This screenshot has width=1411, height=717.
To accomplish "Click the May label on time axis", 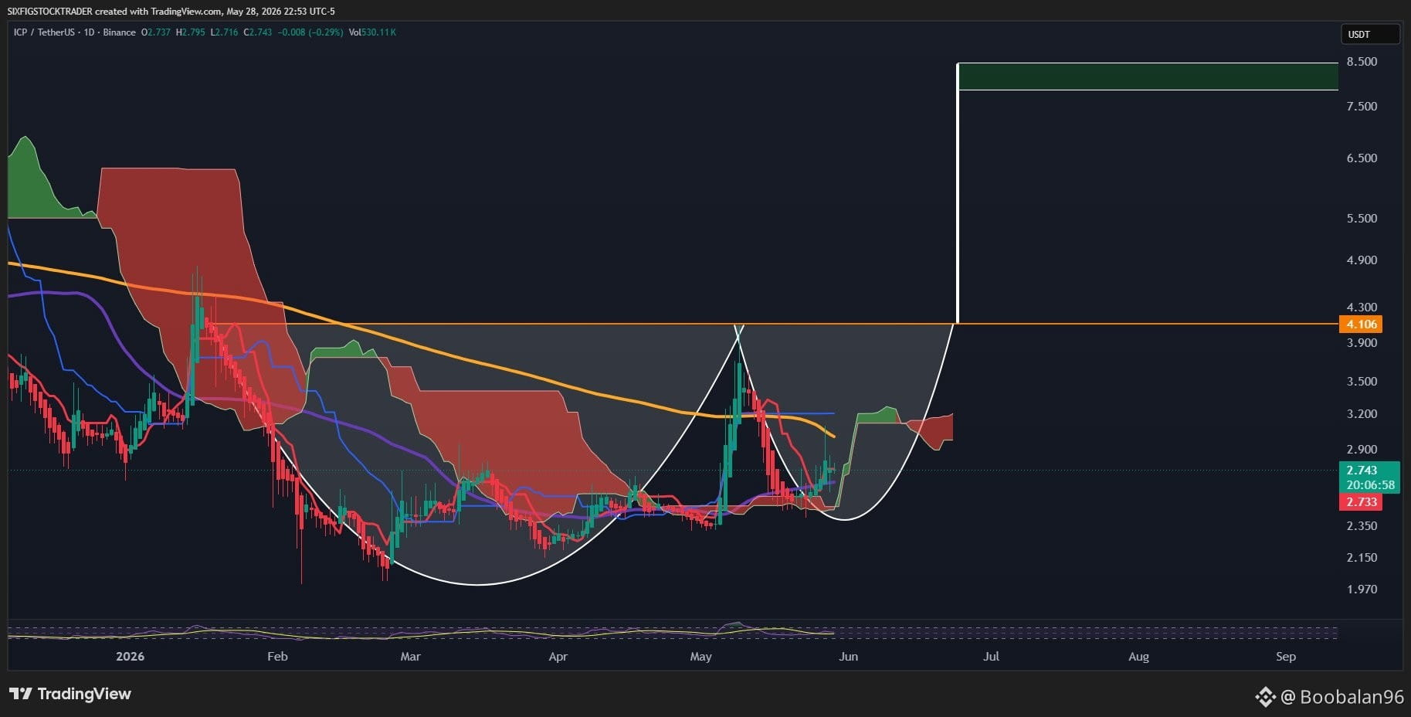I will (700, 657).
